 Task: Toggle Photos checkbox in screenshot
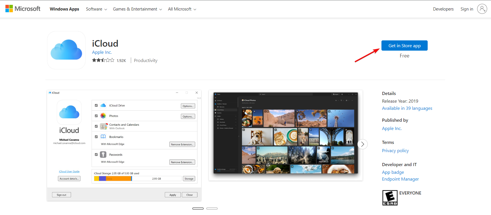[96, 116]
